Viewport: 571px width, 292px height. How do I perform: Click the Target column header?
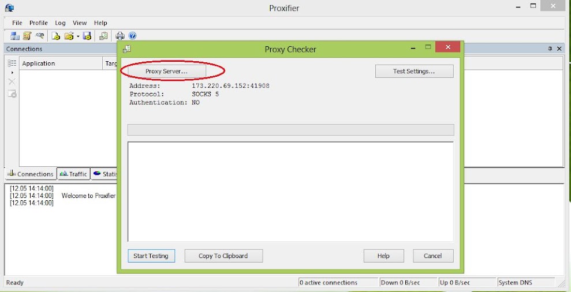pos(110,63)
